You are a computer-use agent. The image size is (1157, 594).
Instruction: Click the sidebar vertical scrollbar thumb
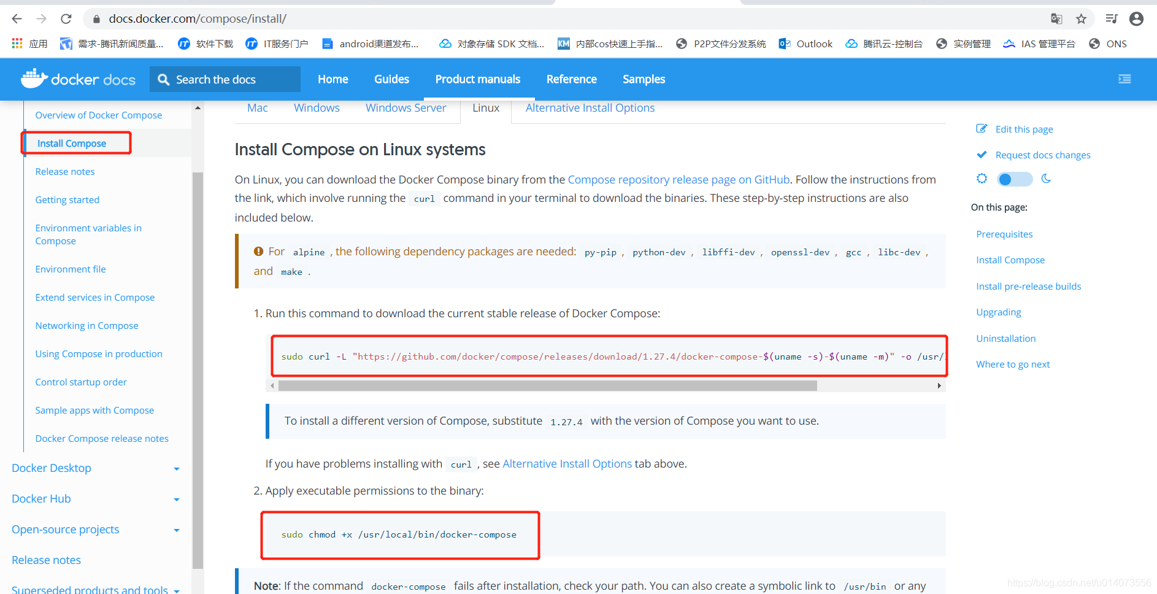(x=198, y=370)
